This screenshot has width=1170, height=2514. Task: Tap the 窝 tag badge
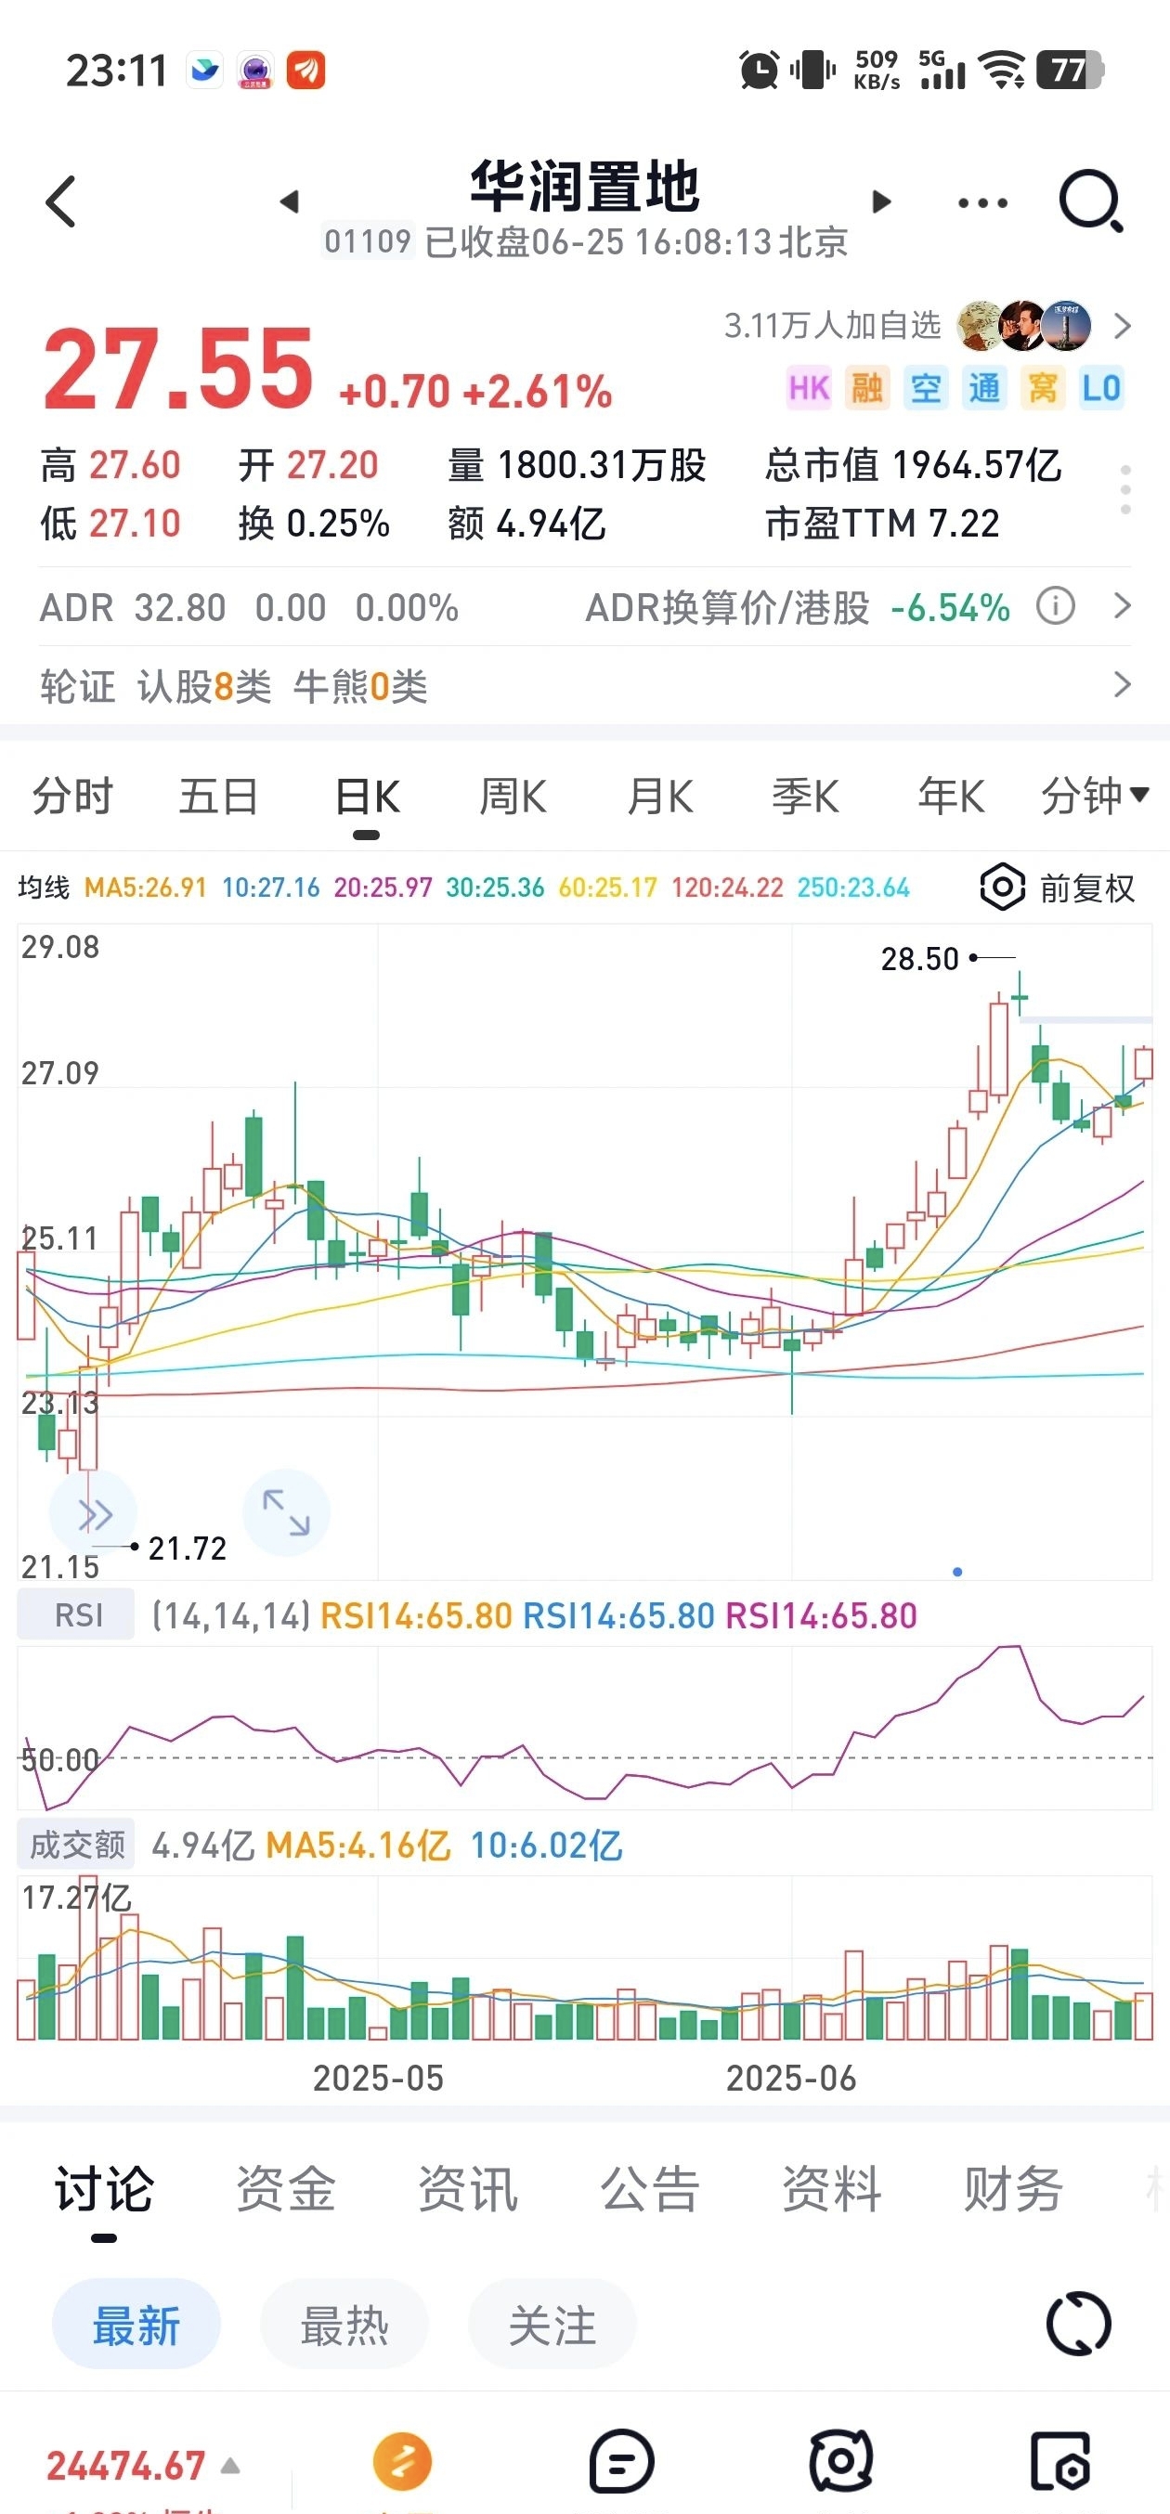1043,387
